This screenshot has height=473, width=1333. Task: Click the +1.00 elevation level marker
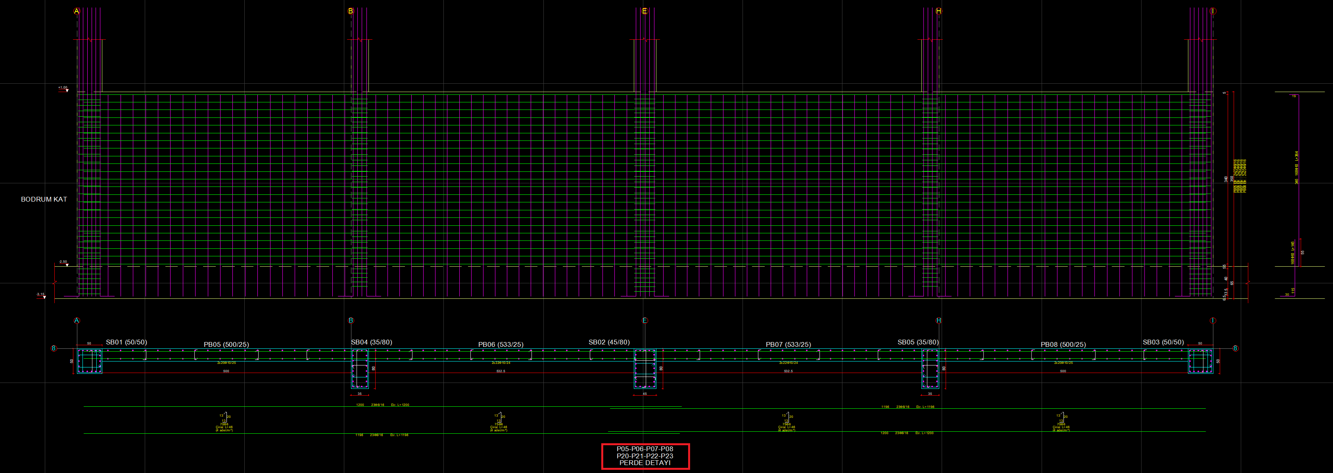(63, 88)
